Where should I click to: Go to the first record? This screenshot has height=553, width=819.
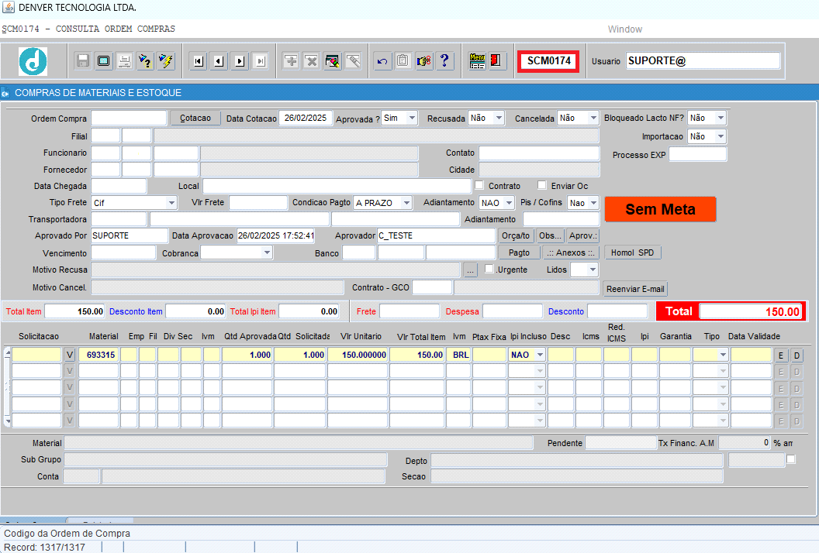pos(198,61)
